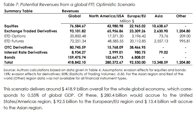Click the Exchange Traded Derivatives row label

pyautogui.click(x=30, y=31)
